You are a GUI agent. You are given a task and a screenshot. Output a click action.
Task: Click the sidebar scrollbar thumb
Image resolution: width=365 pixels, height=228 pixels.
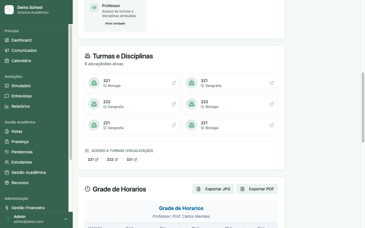[x=71, y=92]
